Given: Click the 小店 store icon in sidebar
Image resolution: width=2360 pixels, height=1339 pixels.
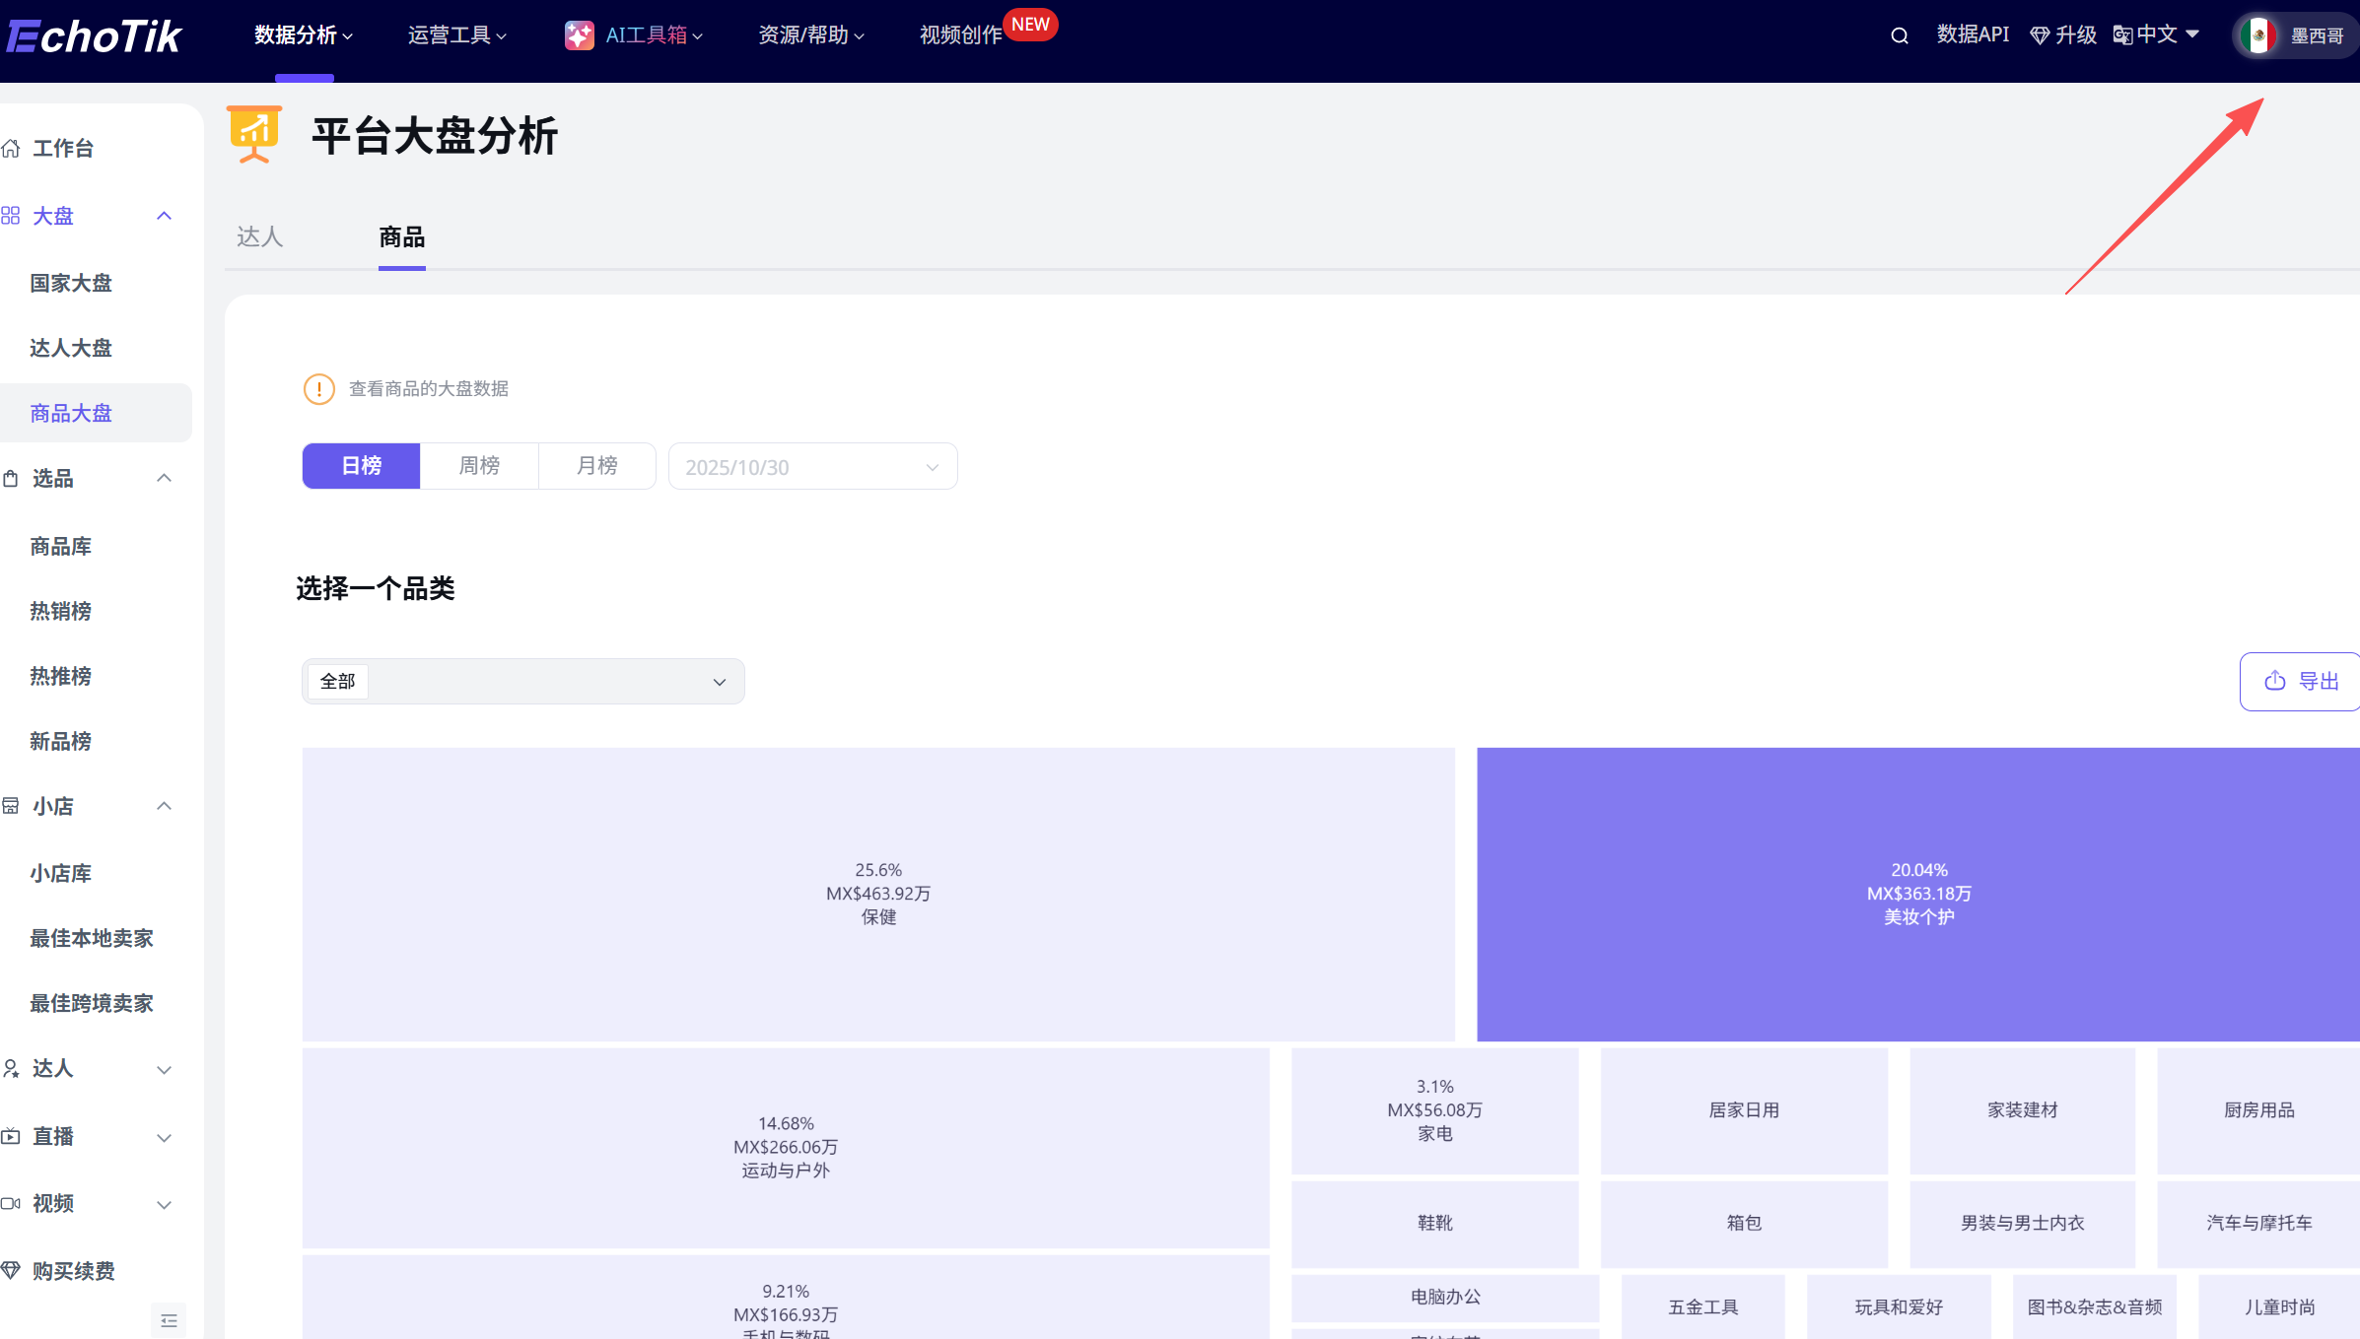Looking at the screenshot, I should point(11,806).
